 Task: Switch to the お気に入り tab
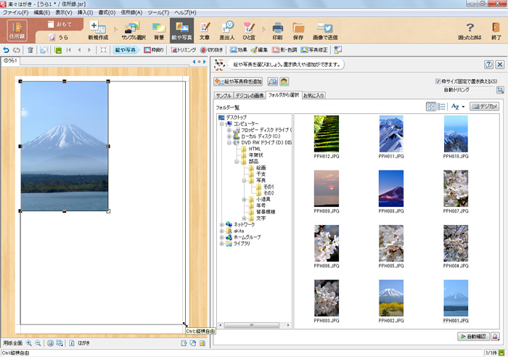coord(314,95)
